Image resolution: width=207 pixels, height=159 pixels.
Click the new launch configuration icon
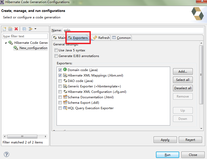click(x=4, y=29)
